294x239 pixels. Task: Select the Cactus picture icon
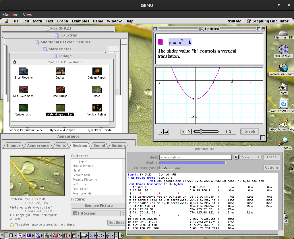[x=60, y=71]
